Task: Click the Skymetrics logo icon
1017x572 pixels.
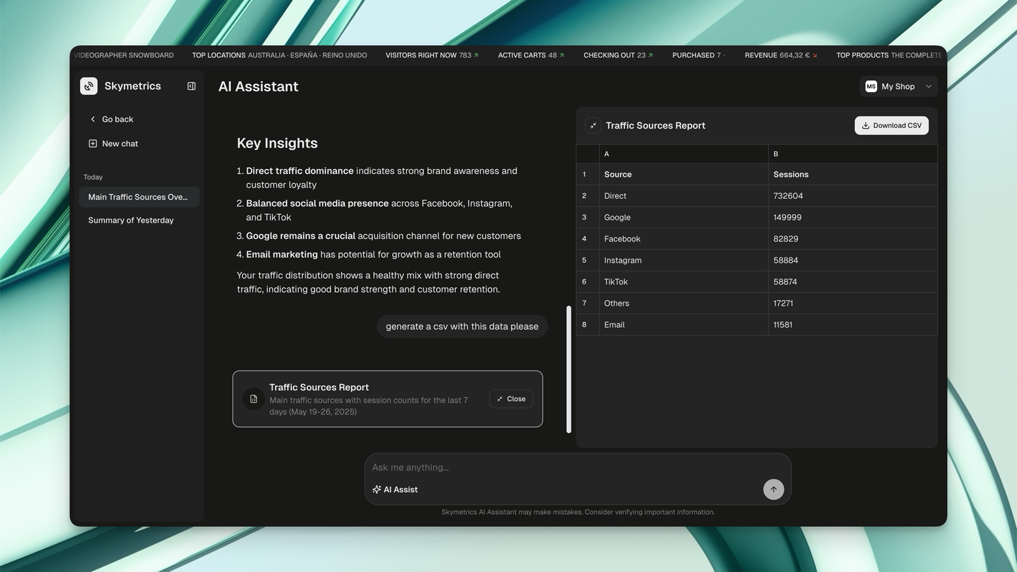Action: 89,86
